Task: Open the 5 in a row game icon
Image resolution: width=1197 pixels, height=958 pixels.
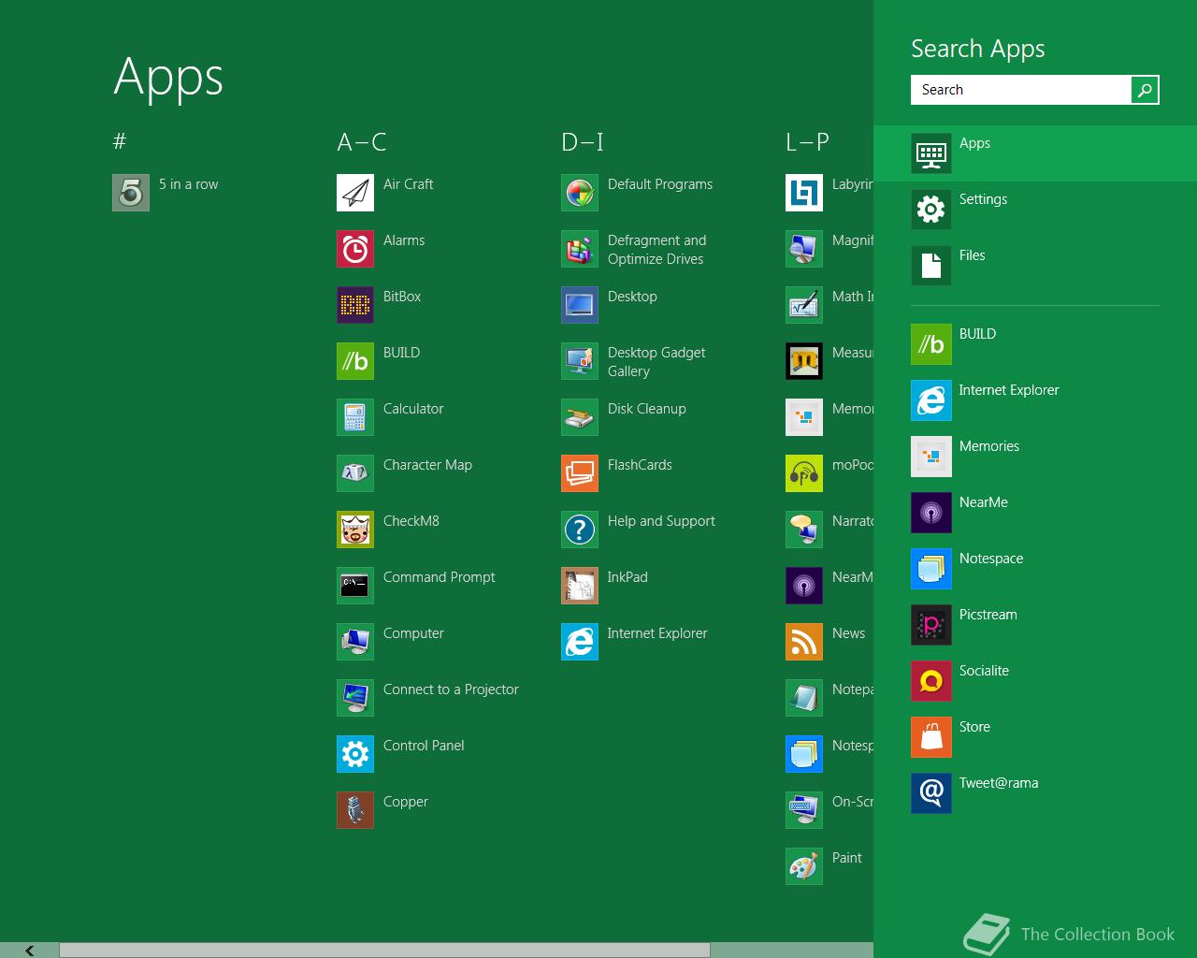Action: tap(131, 193)
